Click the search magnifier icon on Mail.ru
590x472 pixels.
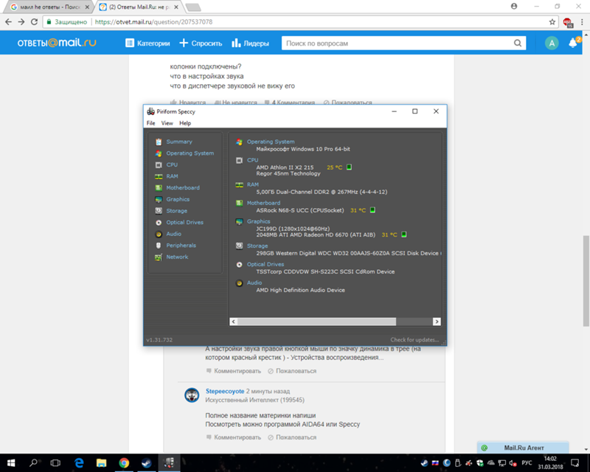(518, 44)
